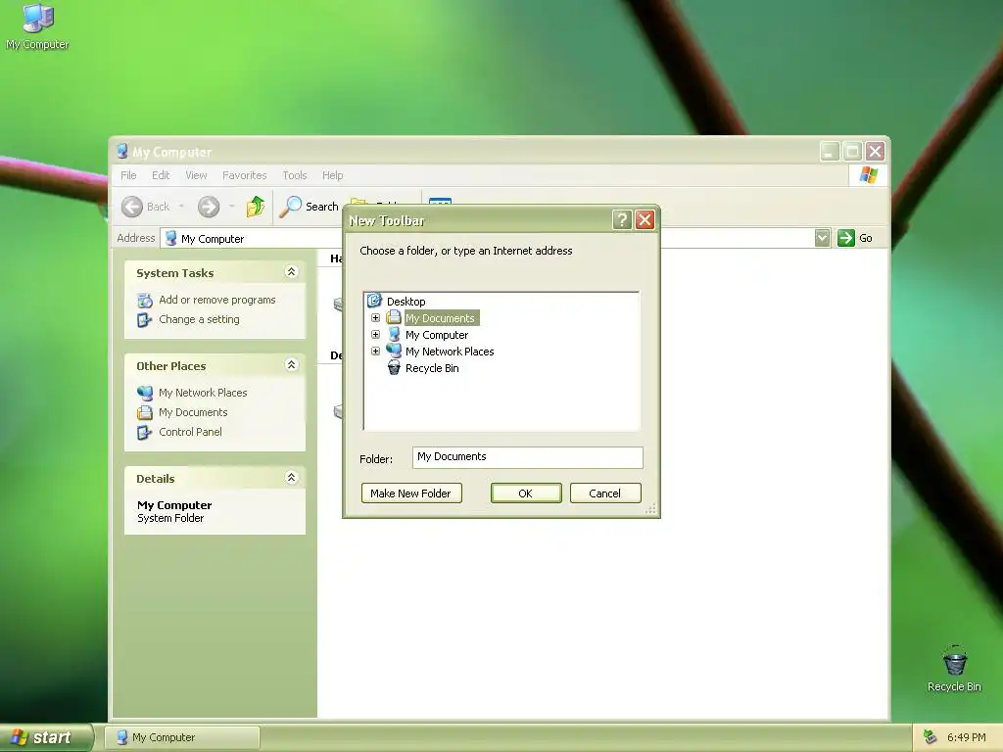Click My Computer icon in dialog tree
The height and width of the screenshot is (752, 1003).
pyautogui.click(x=394, y=335)
